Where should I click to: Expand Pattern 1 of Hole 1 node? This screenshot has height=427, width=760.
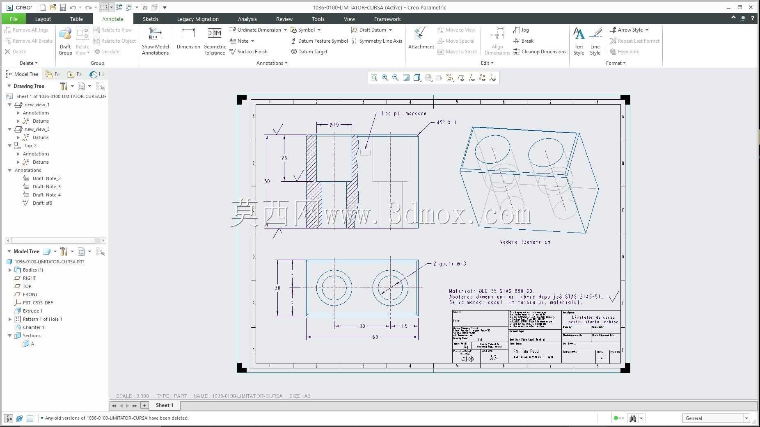pyautogui.click(x=10, y=319)
